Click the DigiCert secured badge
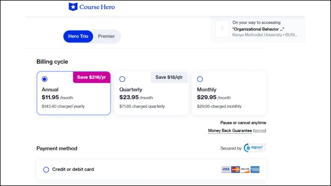This screenshot has width=331, height=186. point(254,148)
